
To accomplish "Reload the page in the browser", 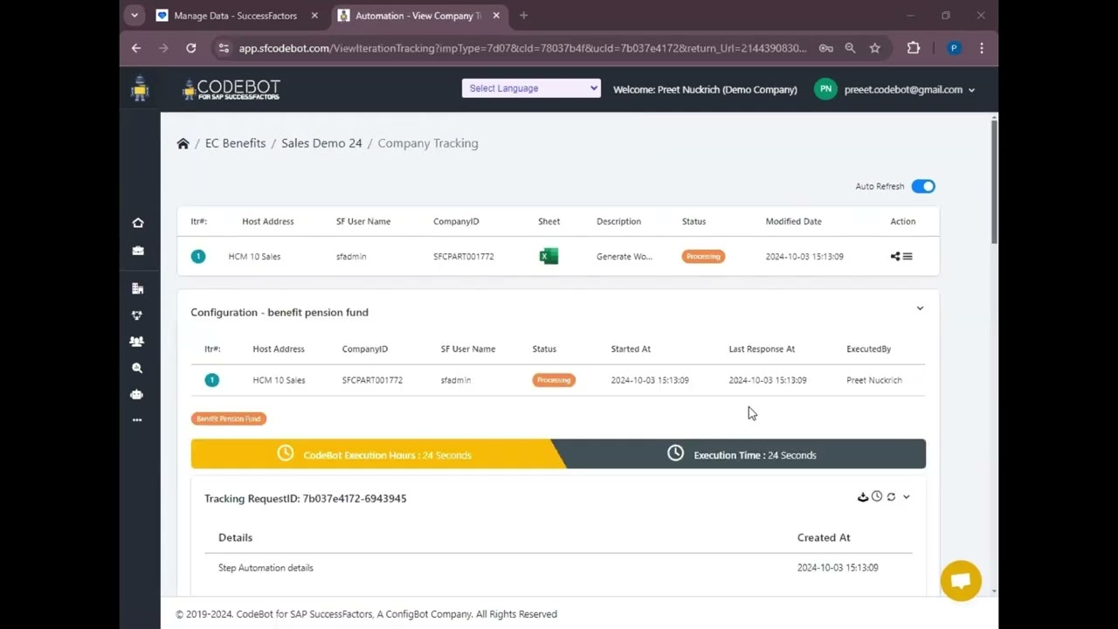I will coord(190,48).
